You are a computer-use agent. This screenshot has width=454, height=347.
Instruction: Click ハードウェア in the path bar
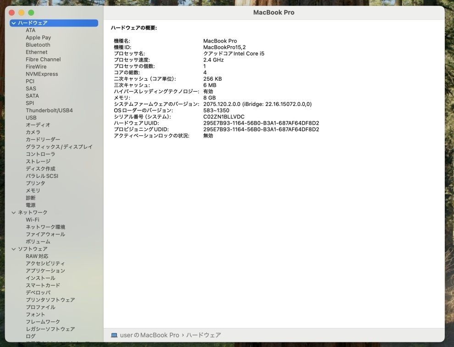(204, 335)
